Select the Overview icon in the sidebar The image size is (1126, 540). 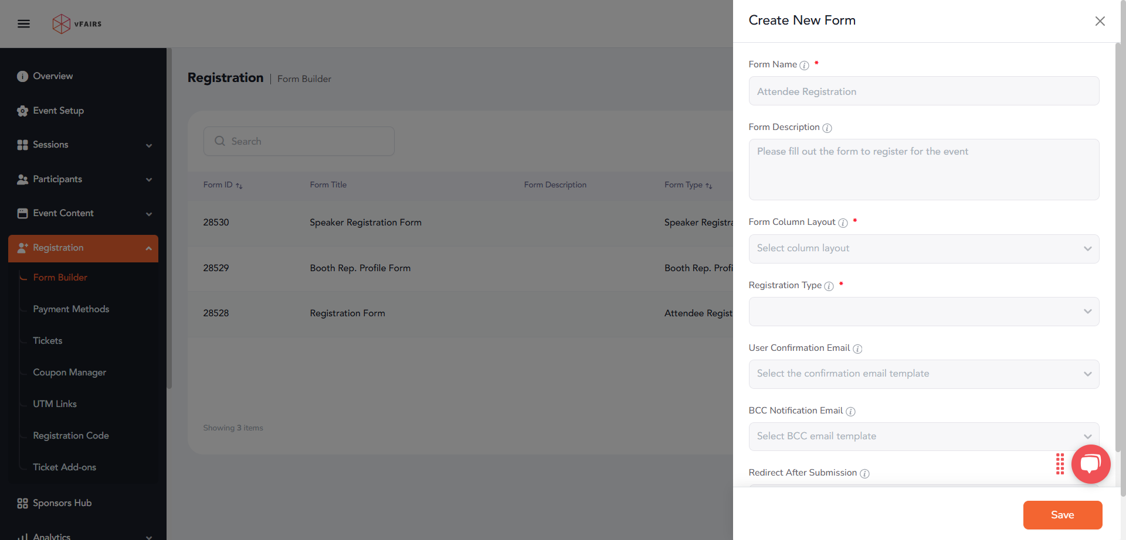(x=22, y=76)
